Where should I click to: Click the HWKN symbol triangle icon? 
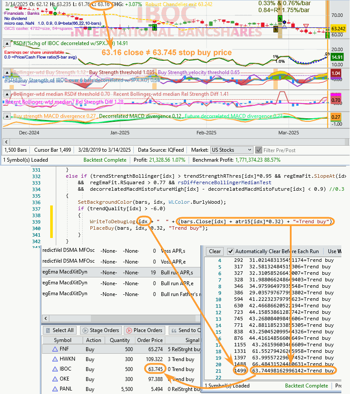(55, 359)
